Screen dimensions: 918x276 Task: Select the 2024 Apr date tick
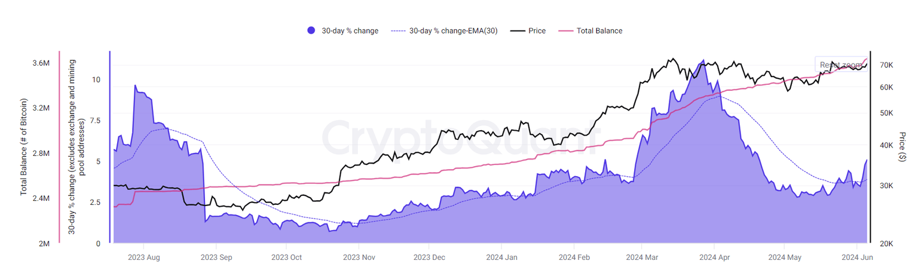[x=714, y=257]
